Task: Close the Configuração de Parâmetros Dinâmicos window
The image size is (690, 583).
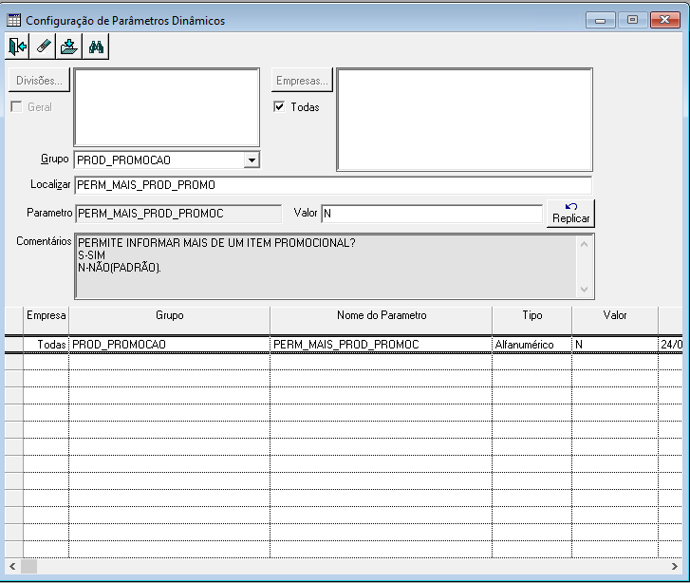Action: click(665, 20)
